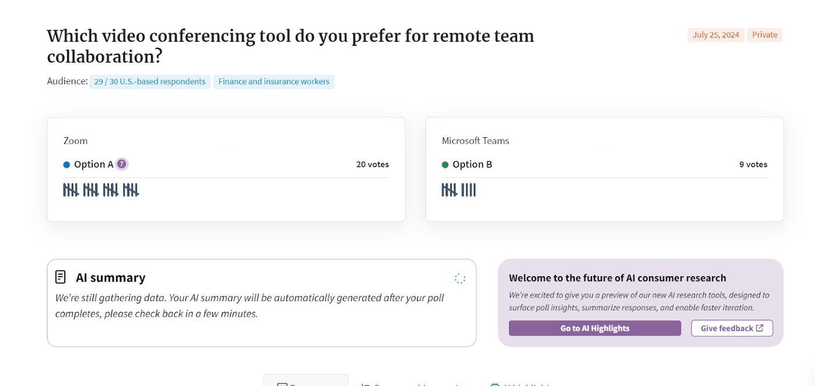Click the 'July 25, 2024' date badge
The height and width of the screenshot is (386, 815).
[716, 35]
